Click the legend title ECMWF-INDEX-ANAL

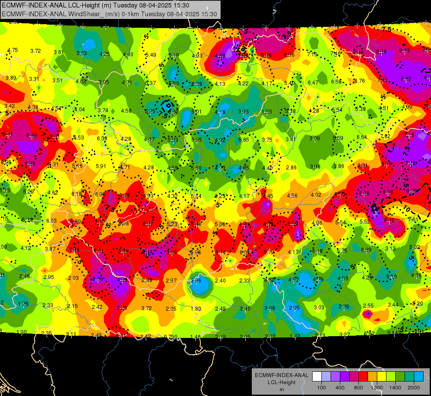click(x=281, y=375)
